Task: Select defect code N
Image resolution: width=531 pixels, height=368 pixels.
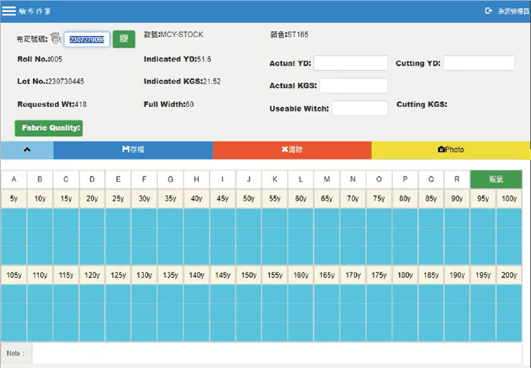Action: click(x=353, y=179)
